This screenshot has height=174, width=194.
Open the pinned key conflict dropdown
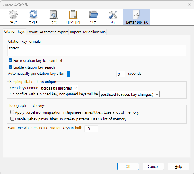tap(129, 94)
